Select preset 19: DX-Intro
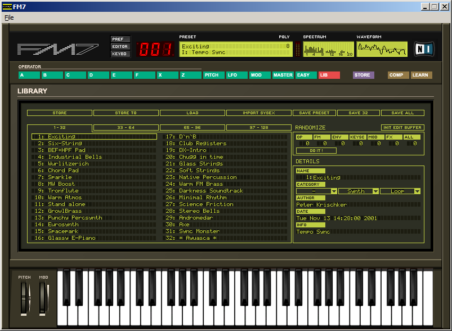 point(225,150)
